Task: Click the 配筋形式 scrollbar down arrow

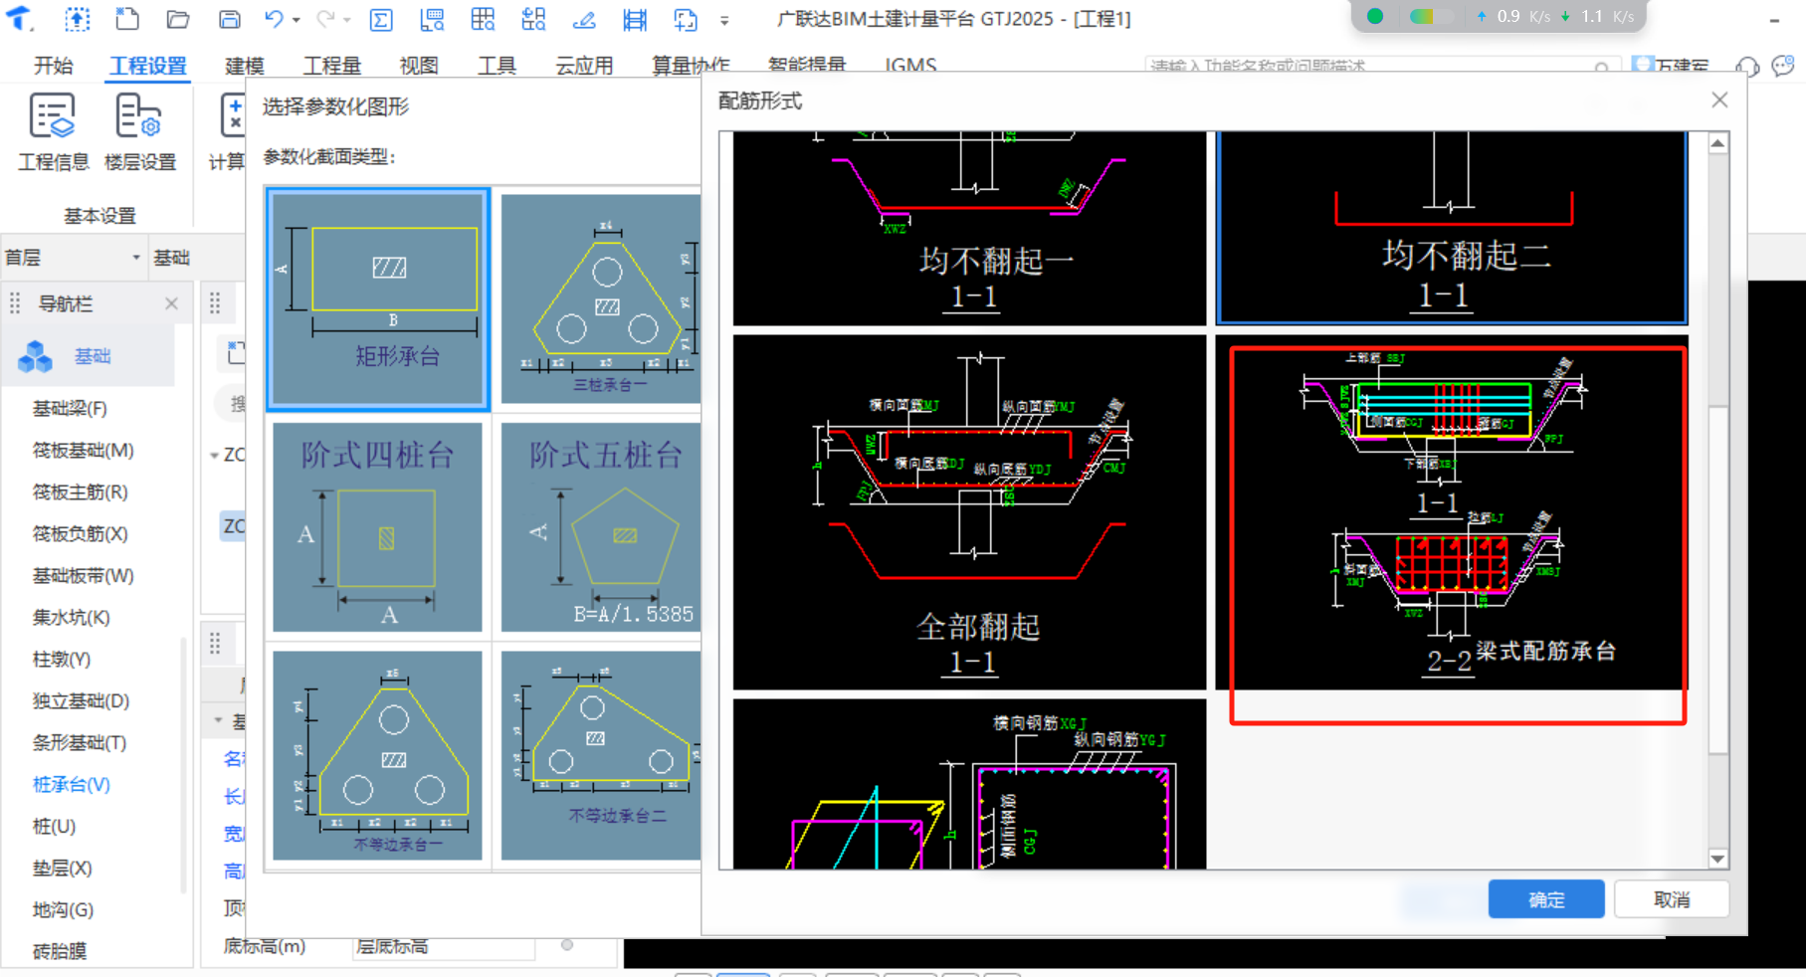Action: (1718, 859)
